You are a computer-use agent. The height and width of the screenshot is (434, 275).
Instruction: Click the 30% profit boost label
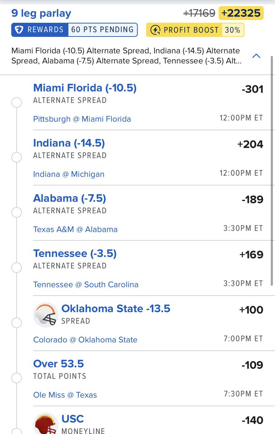[x=232, y=30]
